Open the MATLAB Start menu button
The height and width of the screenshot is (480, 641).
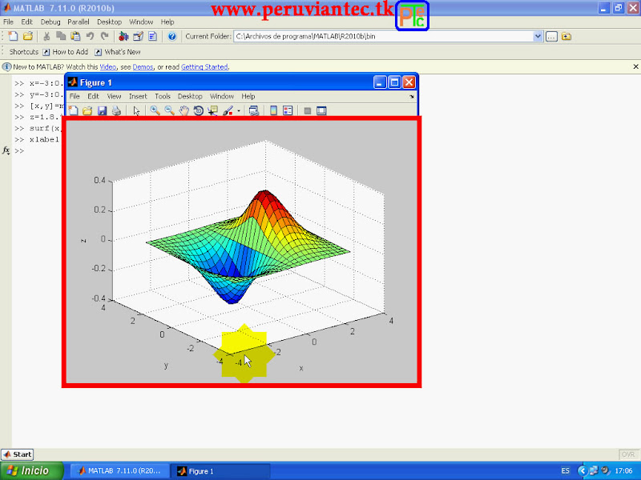(18, 454)
